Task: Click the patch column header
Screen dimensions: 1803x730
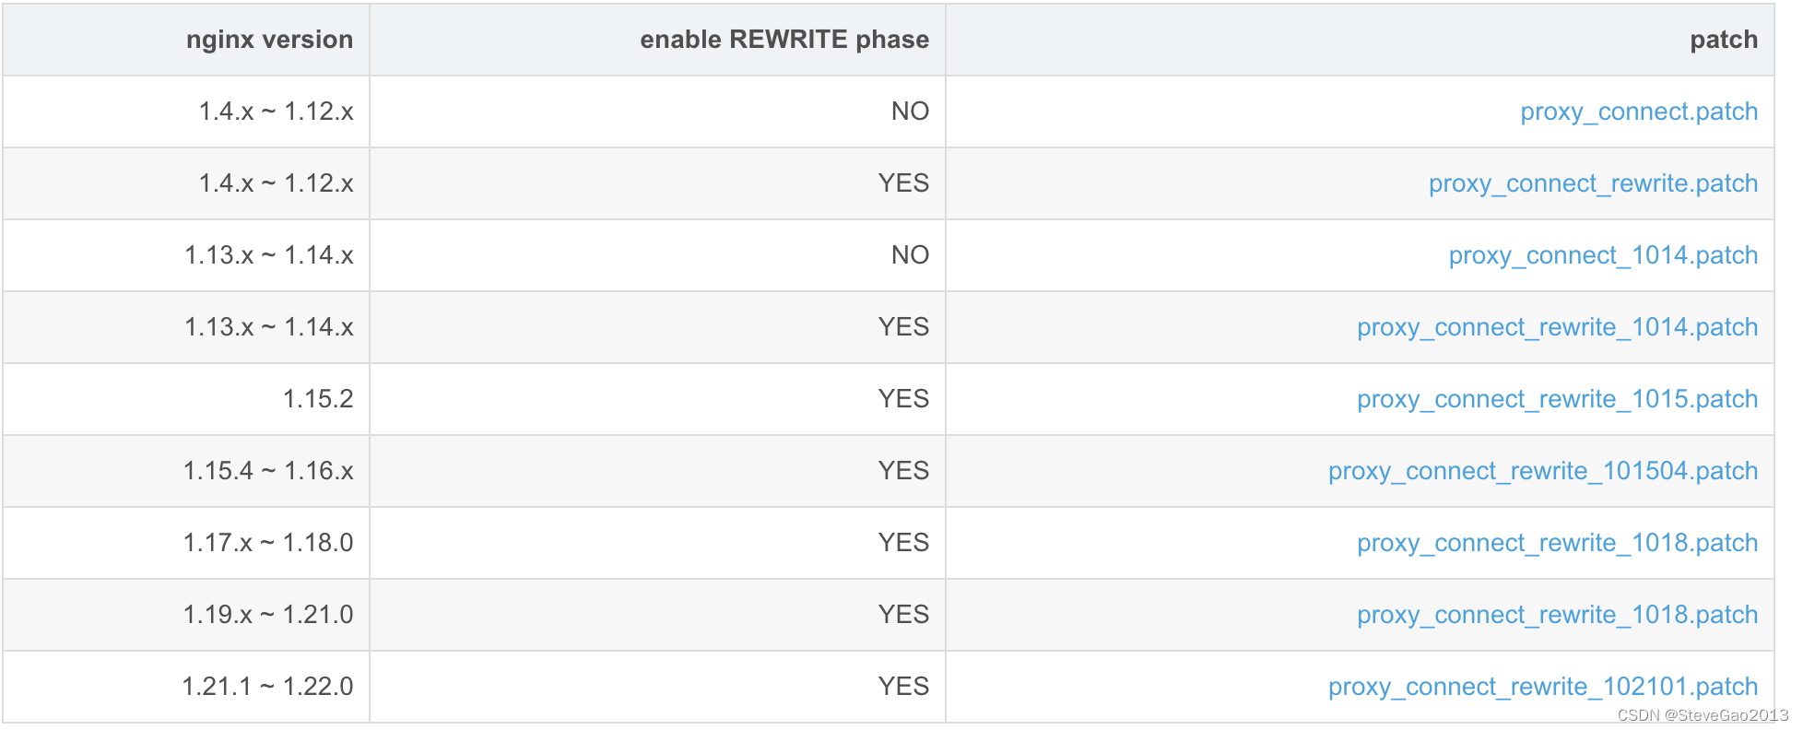Action: (1724, 40)
